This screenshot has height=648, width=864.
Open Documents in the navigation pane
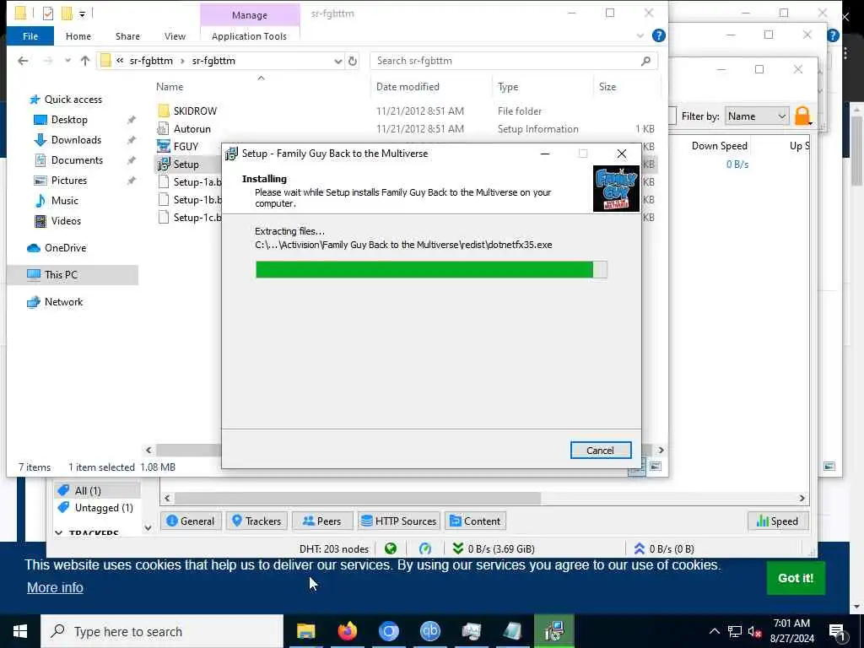click(x=77, y=160)
